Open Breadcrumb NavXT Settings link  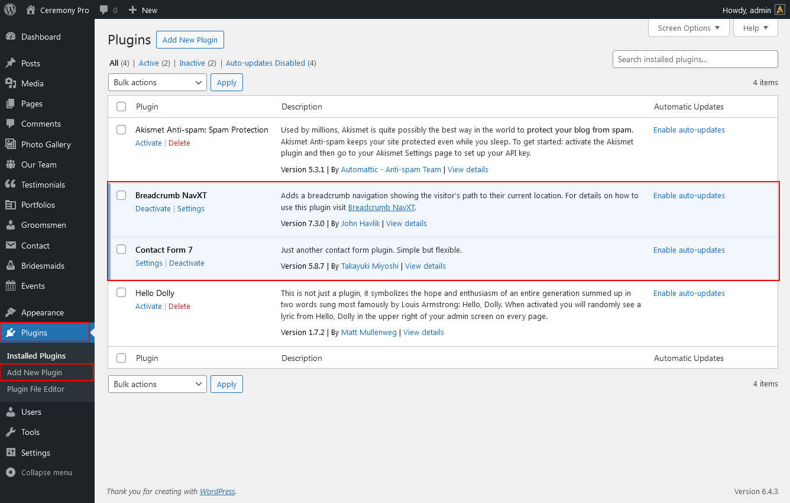click(191, 208)
